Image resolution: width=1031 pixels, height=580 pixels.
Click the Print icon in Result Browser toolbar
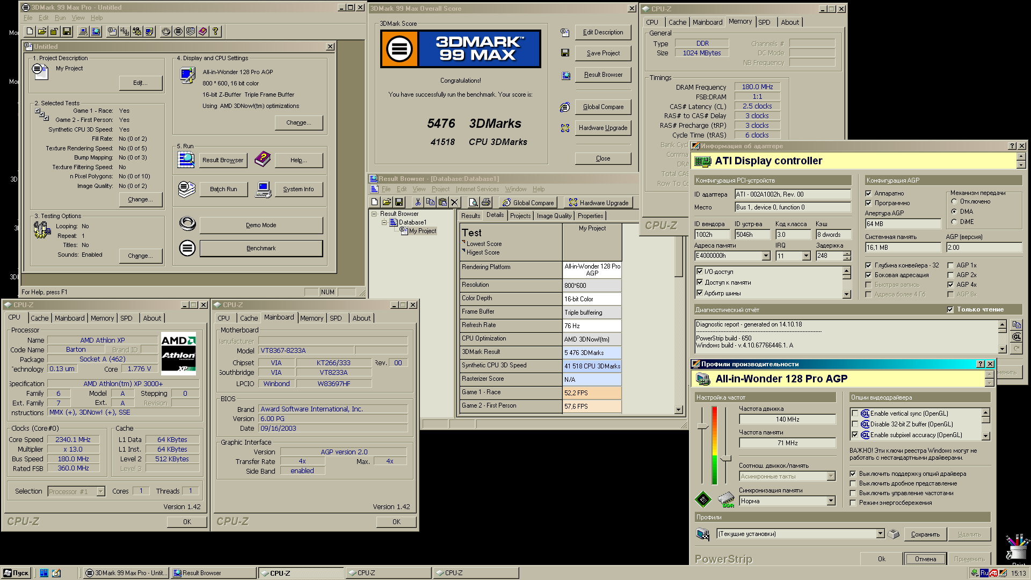(486, 202)
